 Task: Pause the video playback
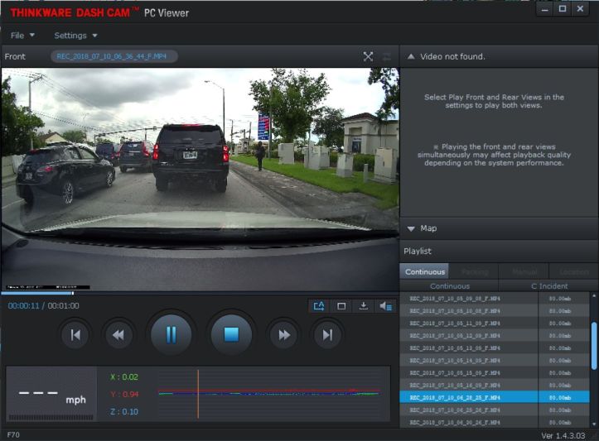(171, 334)
